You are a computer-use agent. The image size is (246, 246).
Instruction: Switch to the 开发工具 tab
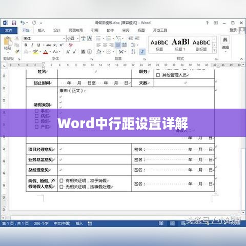point(160,30)
